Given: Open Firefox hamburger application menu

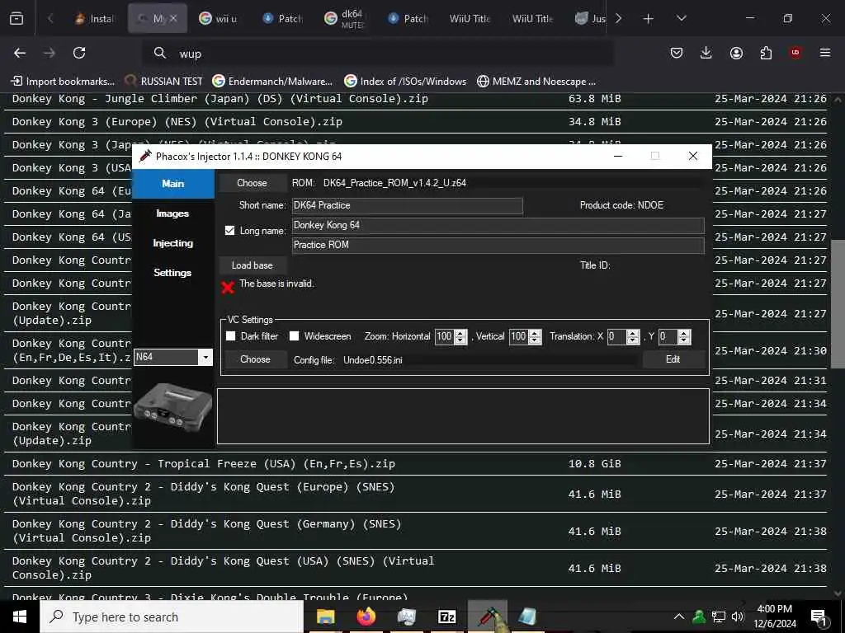Looking at the screenshot, I should tap(825, 53).
